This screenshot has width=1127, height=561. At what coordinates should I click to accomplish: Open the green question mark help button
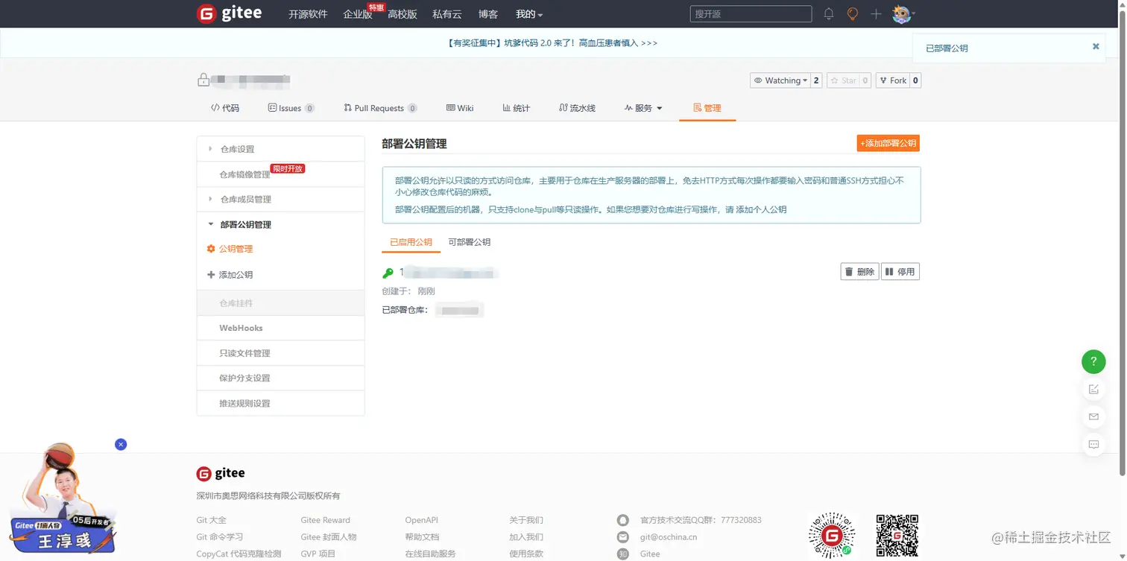(1093, 362)
